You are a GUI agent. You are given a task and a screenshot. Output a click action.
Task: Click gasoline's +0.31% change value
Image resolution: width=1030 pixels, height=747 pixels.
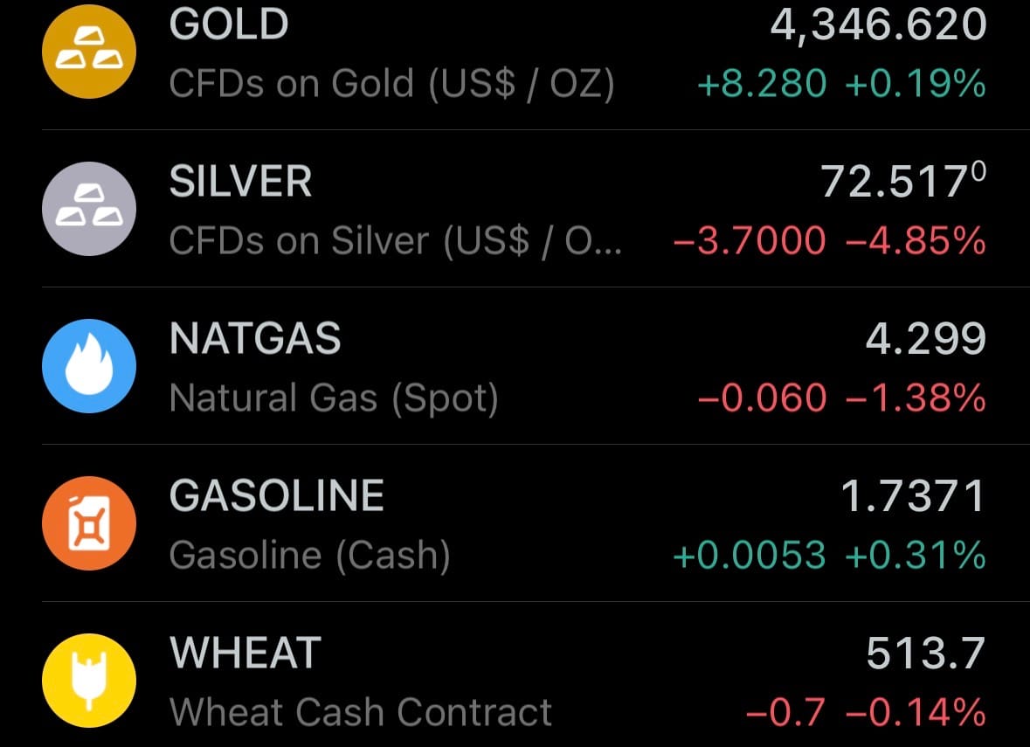tap(916, 556)
